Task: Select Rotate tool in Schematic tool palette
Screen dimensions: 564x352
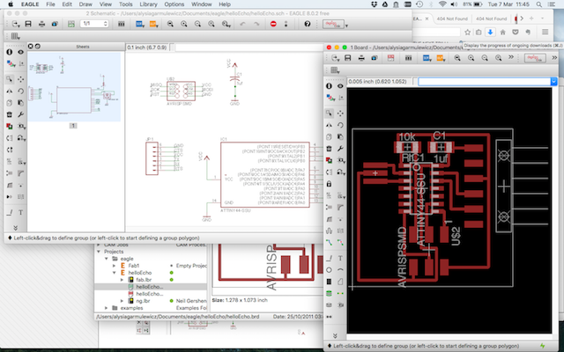Action: click(x=21, y=92)
